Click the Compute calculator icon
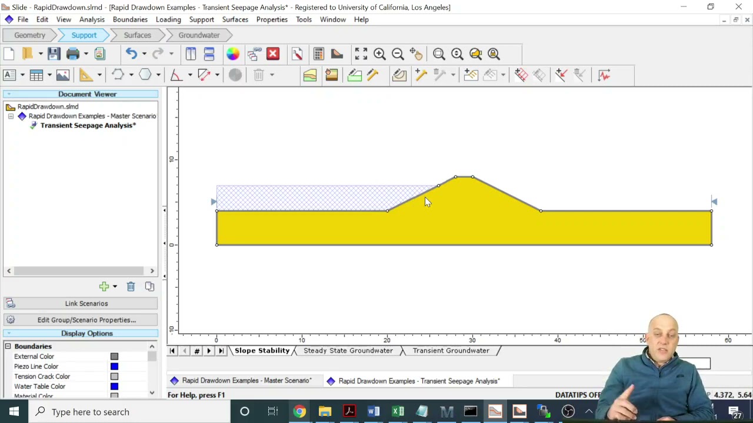Viewport: 753px width, 423px height. pyautogui.click(x=318, y=54)
